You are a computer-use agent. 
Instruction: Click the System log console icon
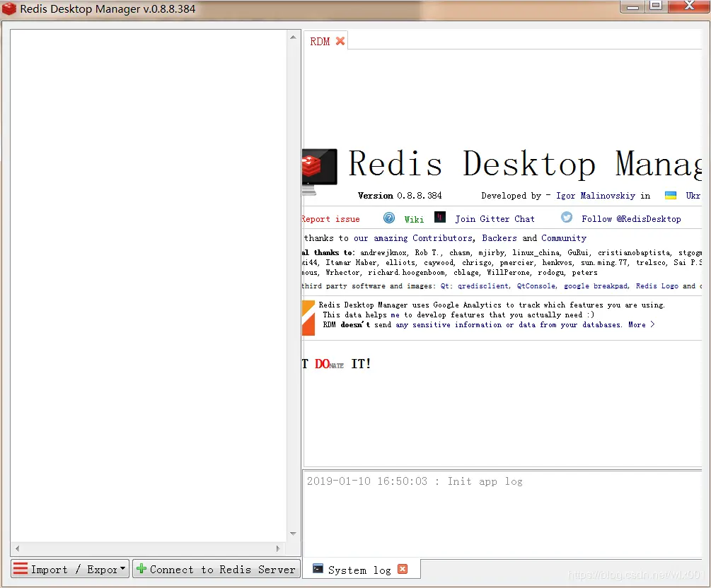pyautogui.click(x=318, y=568)
